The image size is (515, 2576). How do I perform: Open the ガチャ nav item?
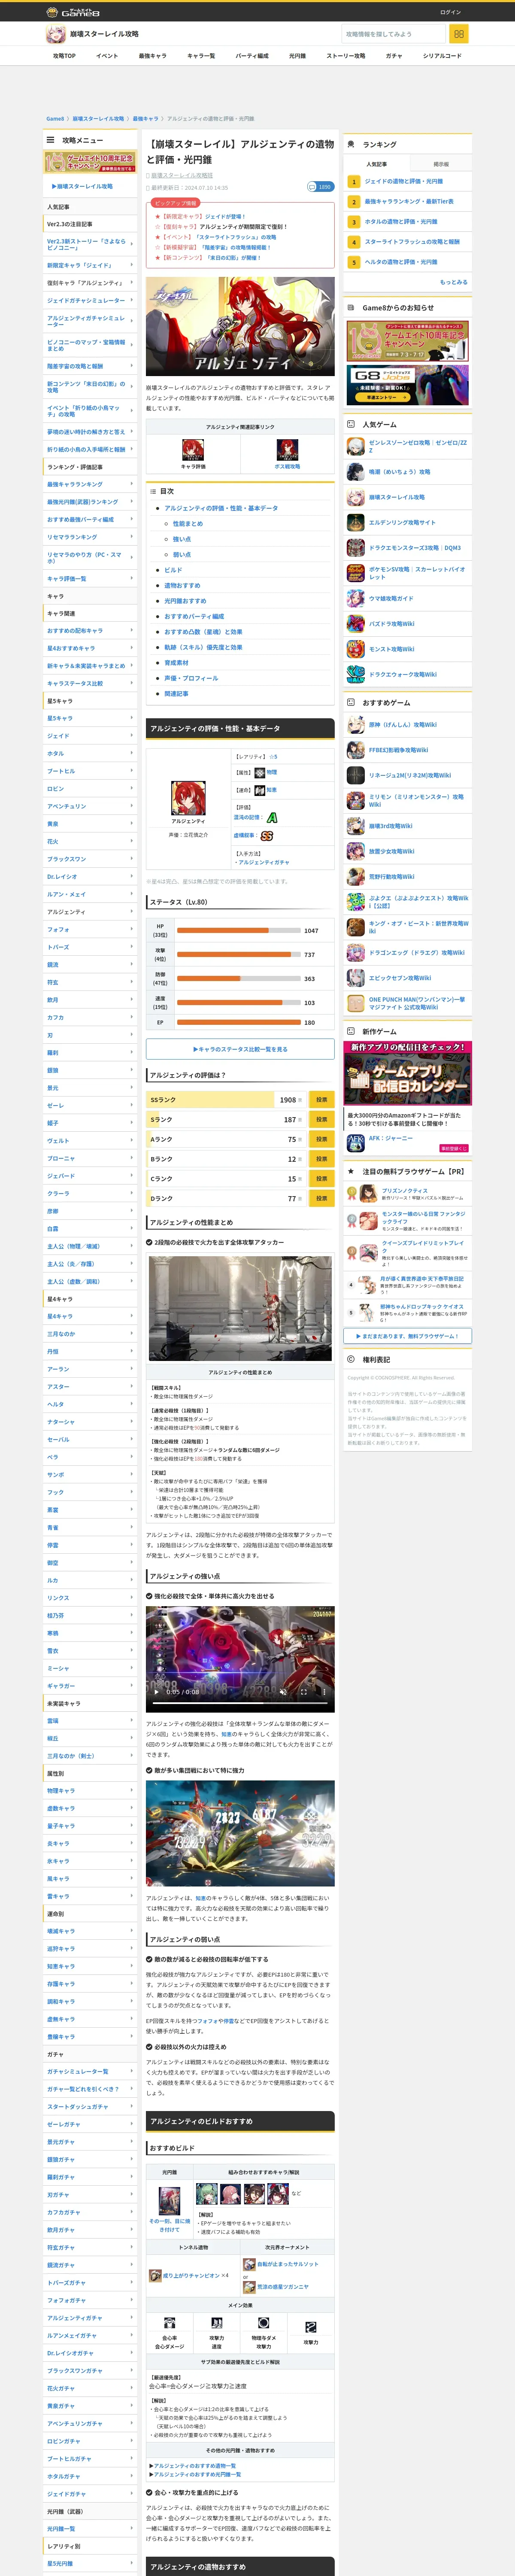(x=394, y=56)
